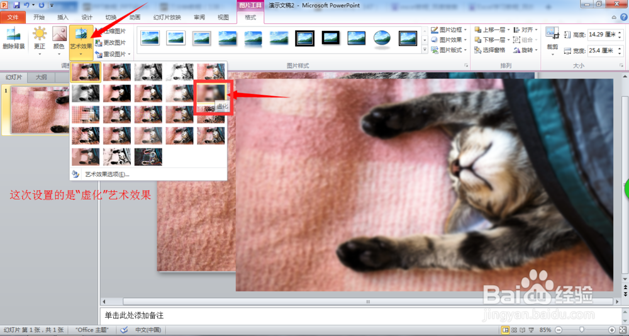Open the File (文件) tab

coord(13,17)
